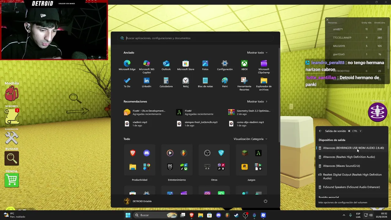Launch OBS Studio in the Otros group
The image size is (391, 220).
[207, 153]
